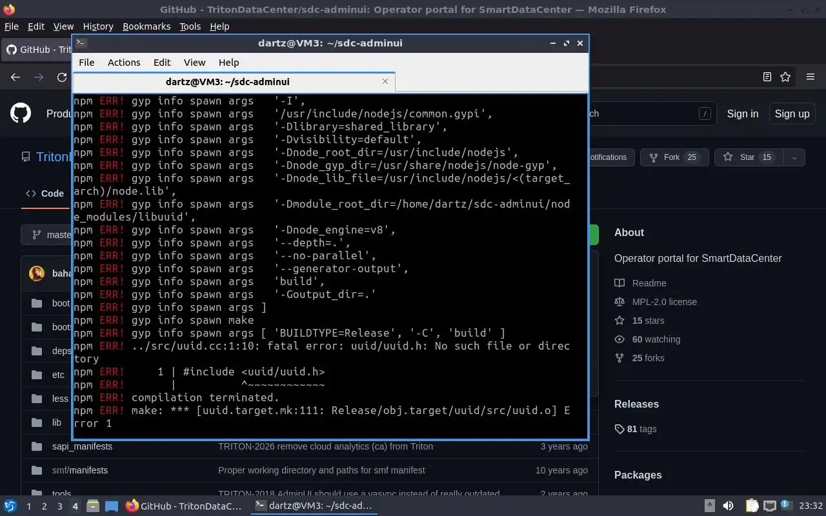Click the committer avatar image
826x516 pixels.
37,273
